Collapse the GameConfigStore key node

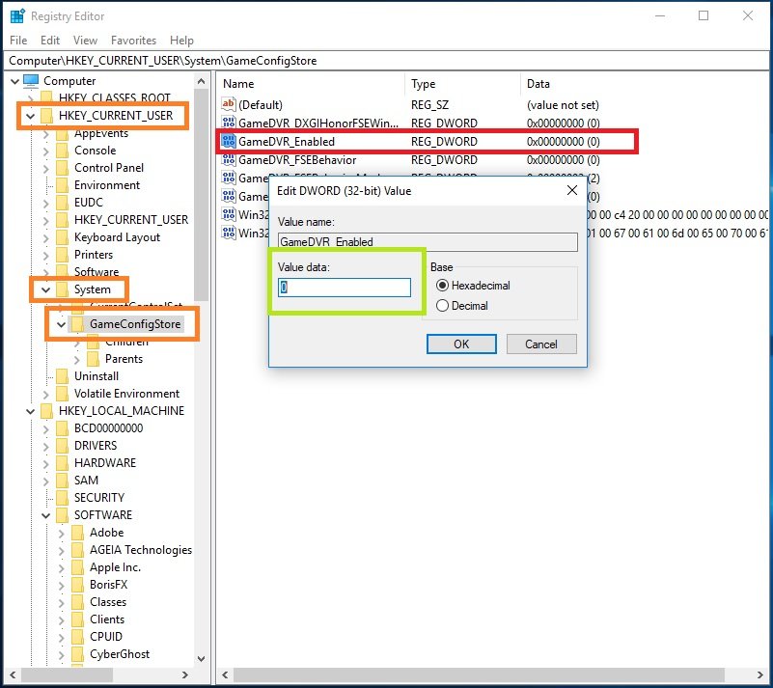pyautogui.click(x=61, y=324)
